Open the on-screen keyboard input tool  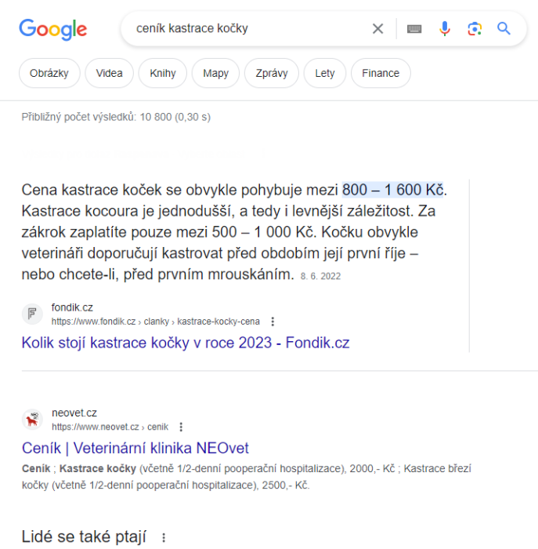[414, 29]
